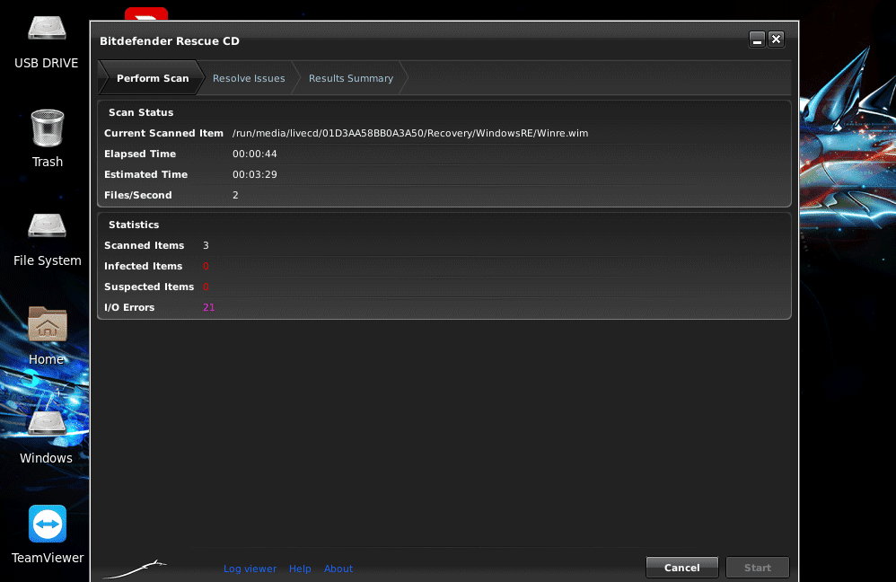Switch to the Resolve Issues step
896x582 pixels.
[x=249, y=78]
